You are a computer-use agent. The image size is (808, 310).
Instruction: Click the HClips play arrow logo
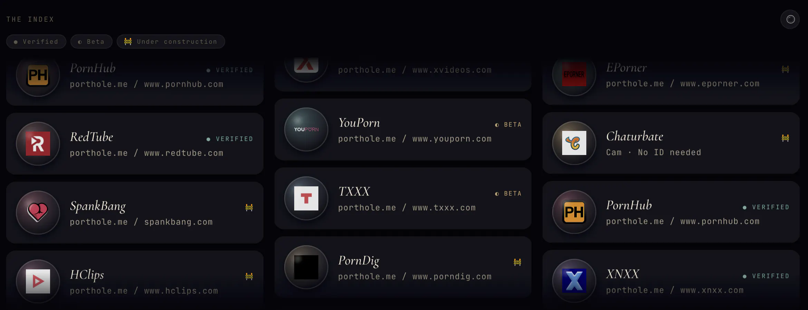coord(38,281)
